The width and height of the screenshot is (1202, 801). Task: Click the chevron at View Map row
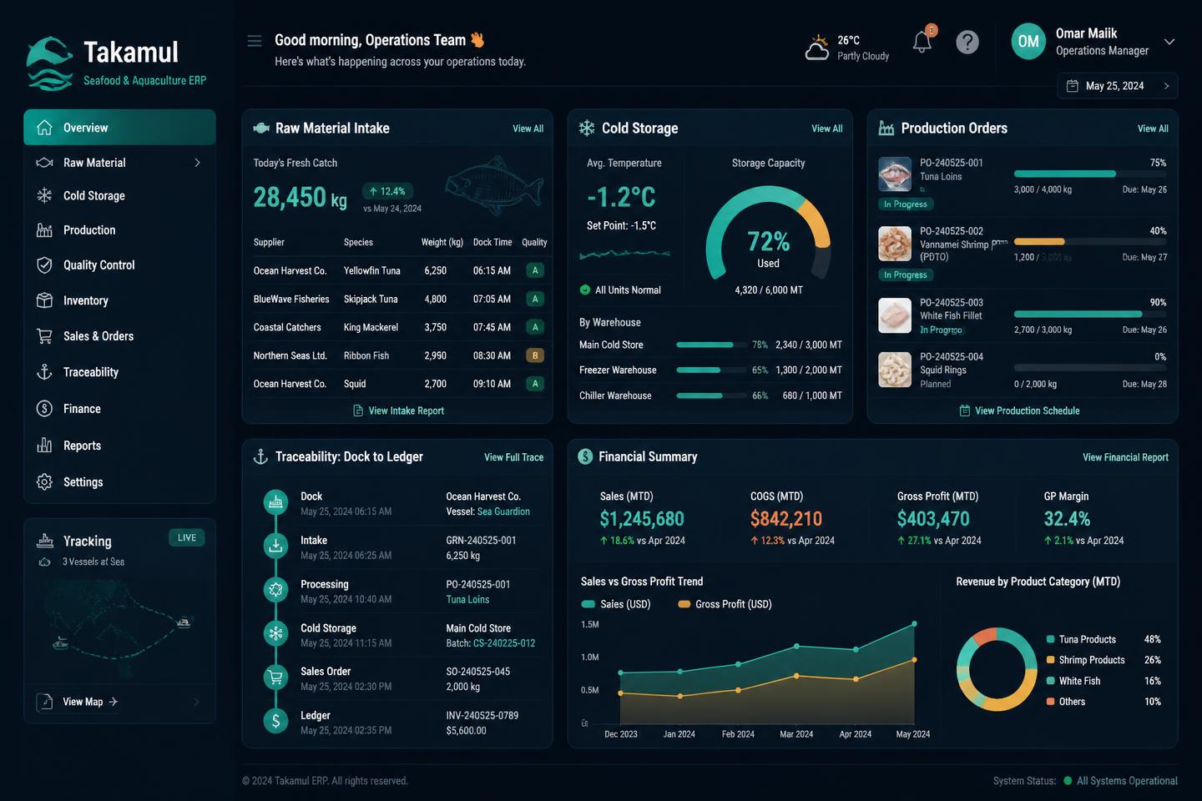tap(197, 702)
